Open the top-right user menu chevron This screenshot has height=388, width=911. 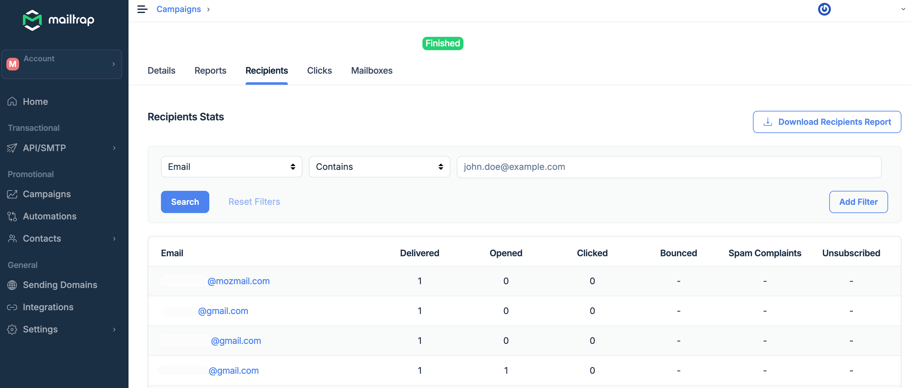pos(903,9)
